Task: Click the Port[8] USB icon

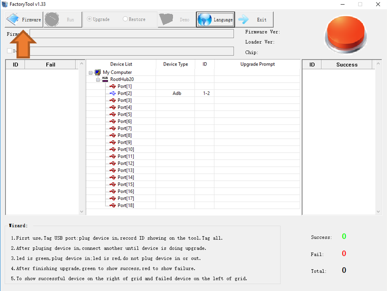Action: pos(112,135)
